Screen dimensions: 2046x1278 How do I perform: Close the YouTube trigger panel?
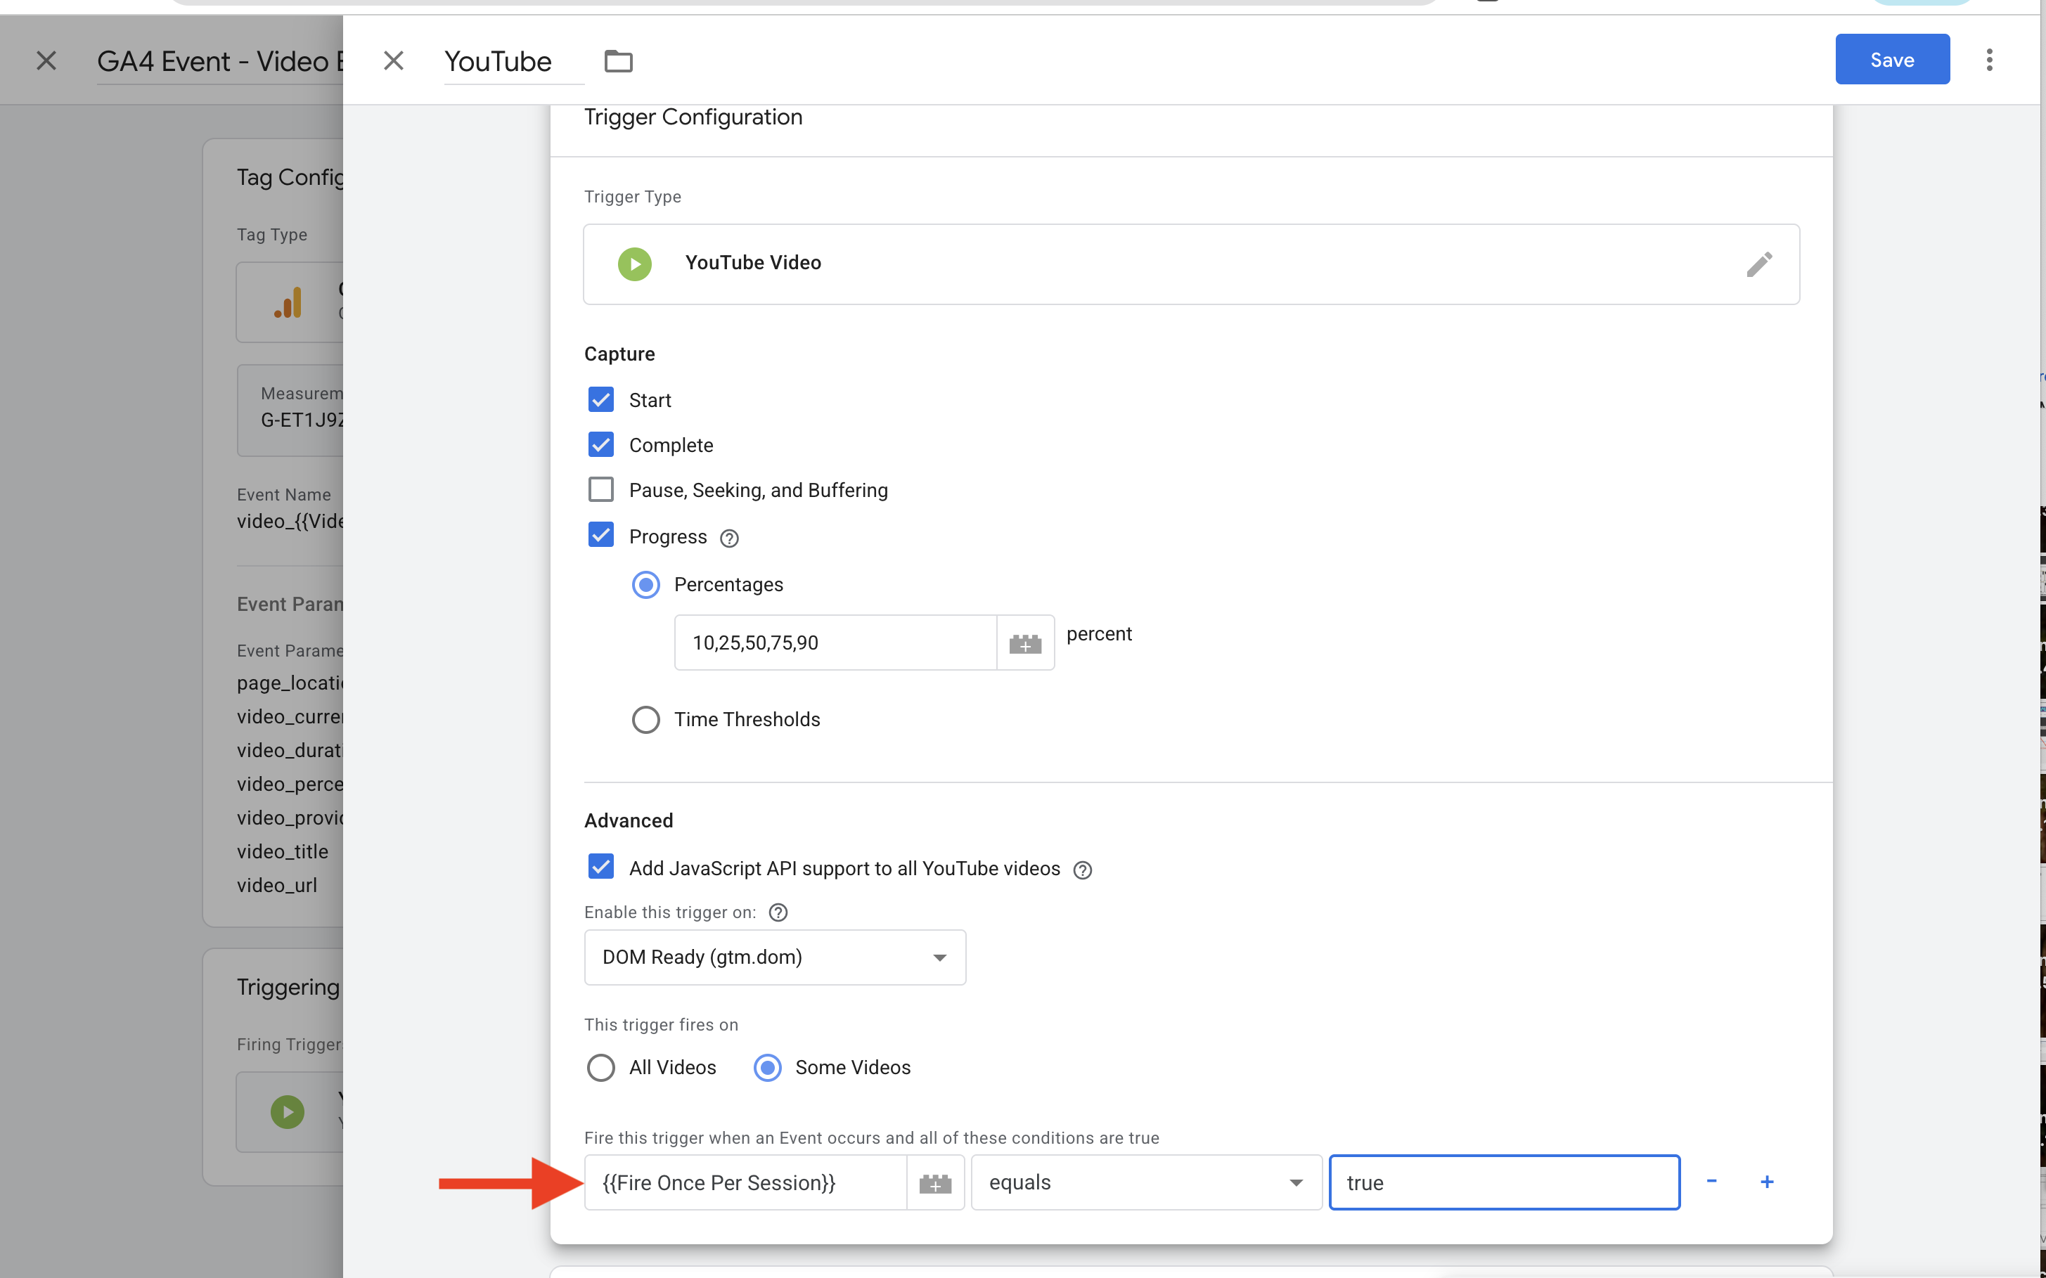(x=393, y=61)
